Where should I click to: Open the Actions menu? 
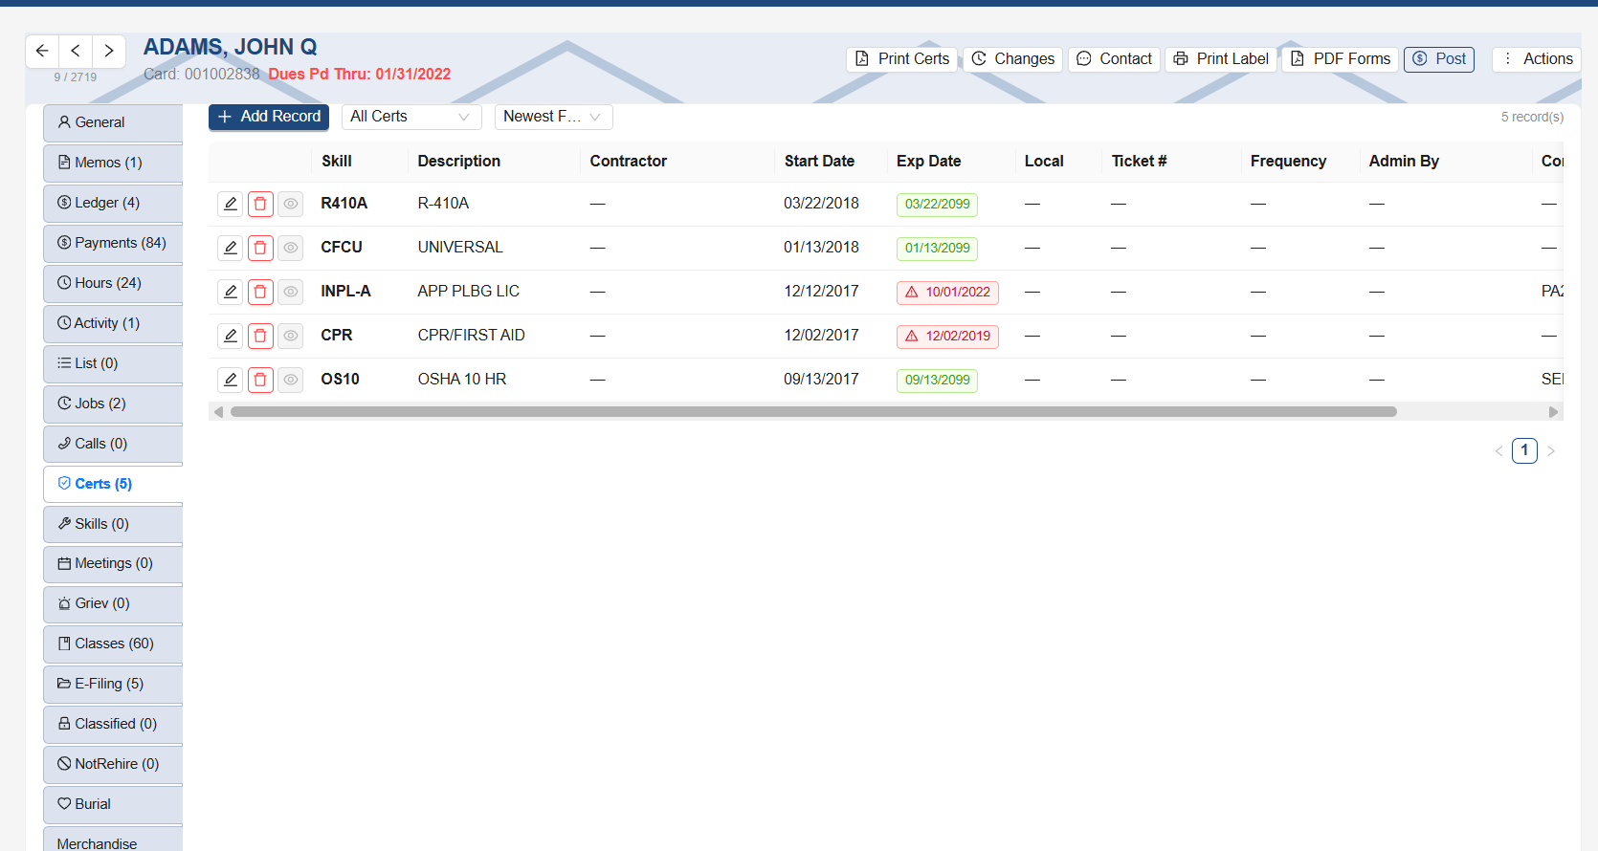(1537, 59)
